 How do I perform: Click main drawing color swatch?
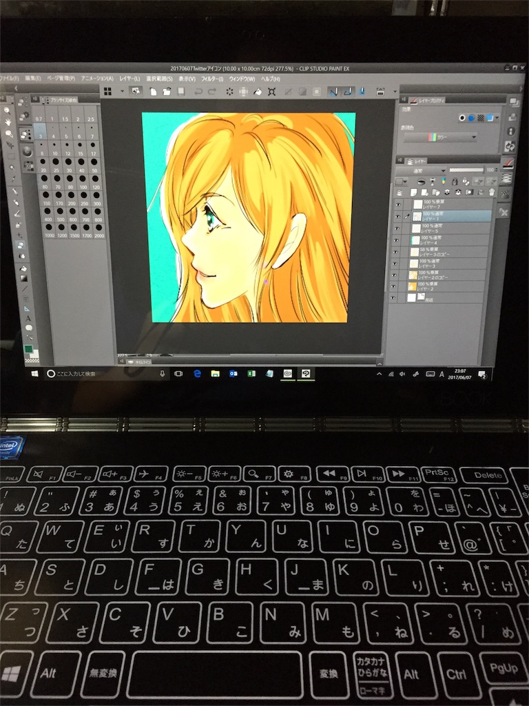pyautogui.click(x=28, y=348)
